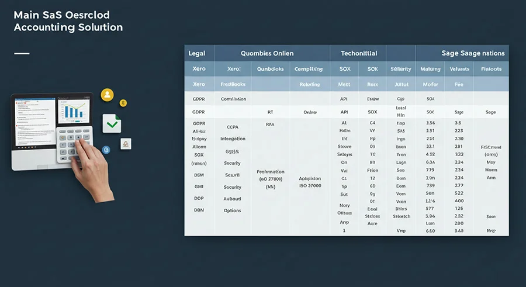Screen dimensions: 526x287
Task: Click the yellow user profile icon
Action: (108, 95)
